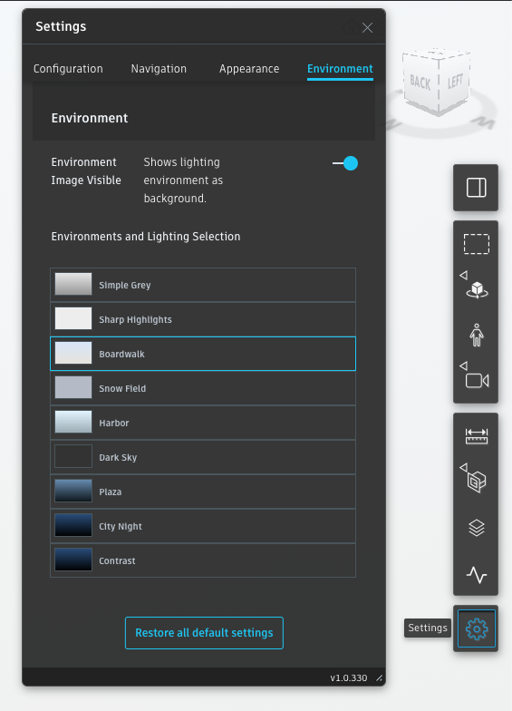Switch to the Configuration tab
Viewport: 512px width, 711px height.
pyautogui.click(x=68, y=69)
